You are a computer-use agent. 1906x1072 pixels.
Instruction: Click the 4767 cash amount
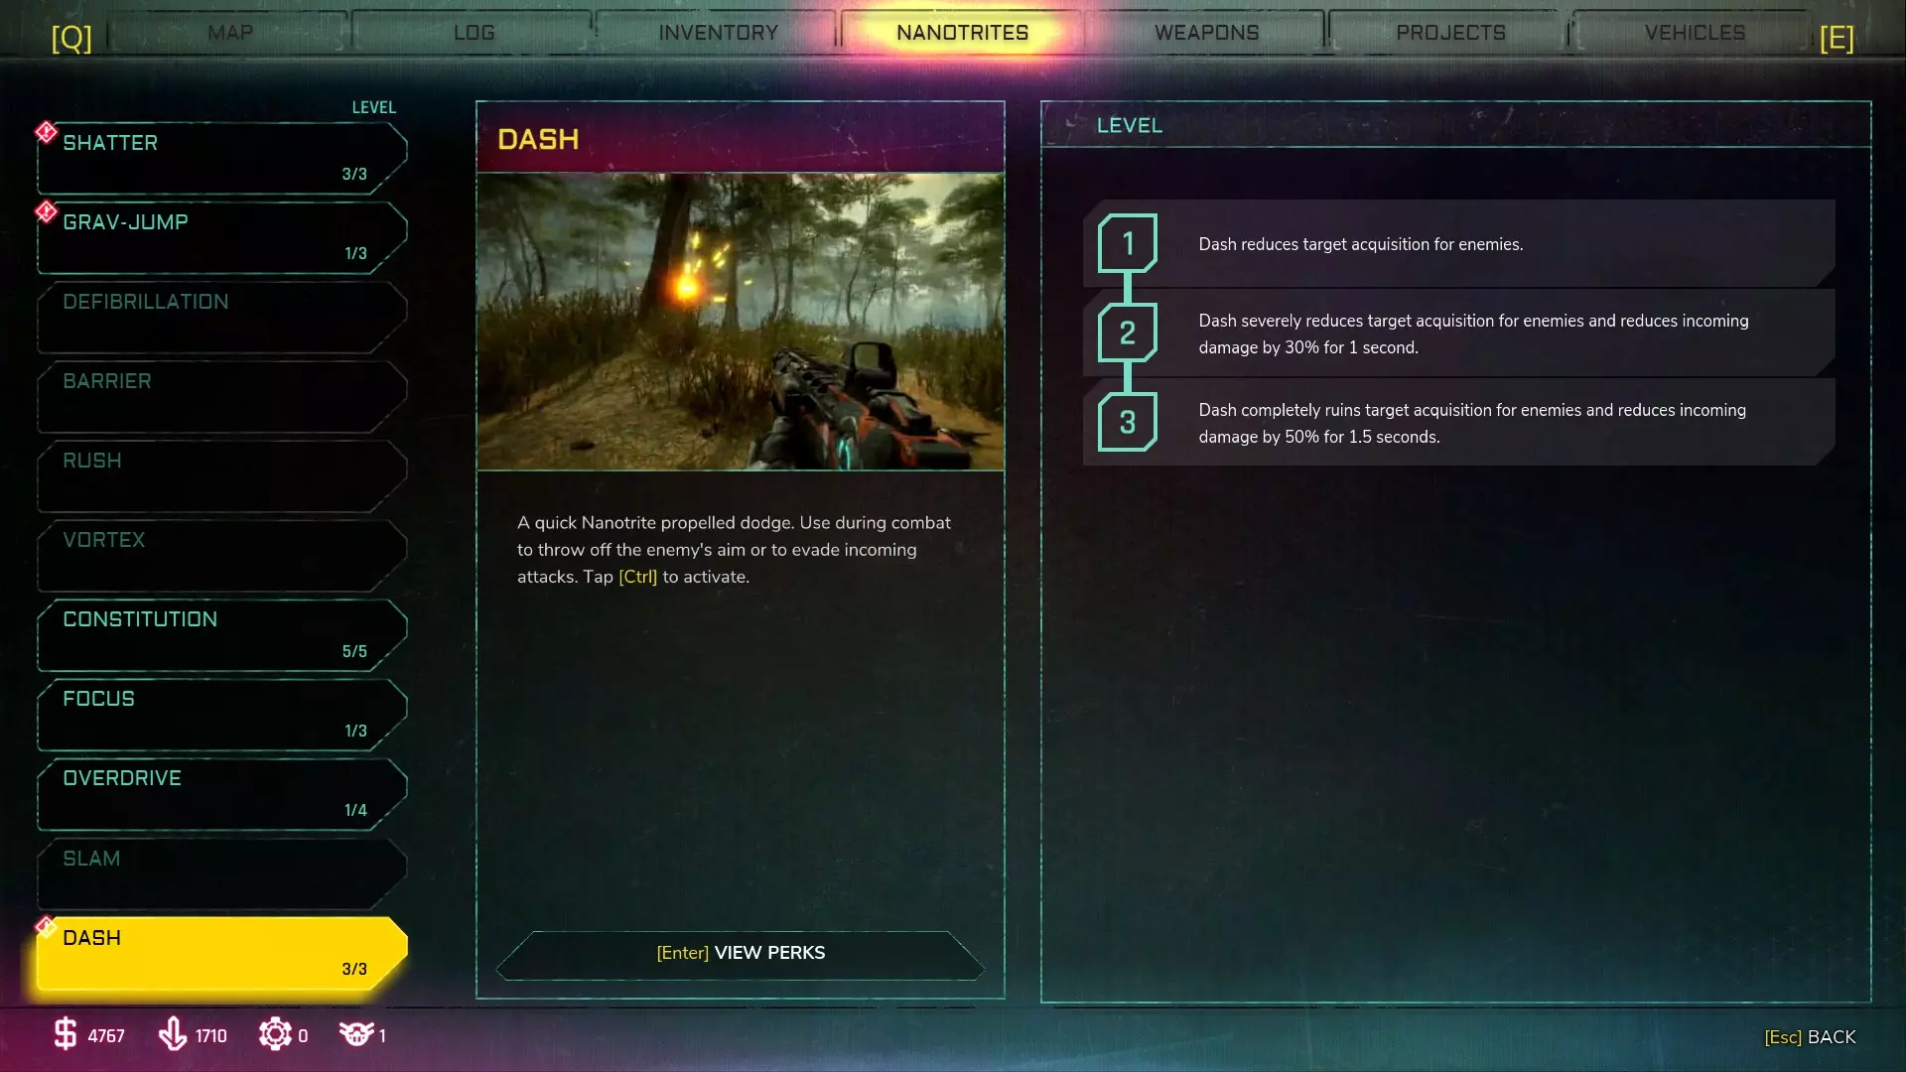coord(106,1036)
